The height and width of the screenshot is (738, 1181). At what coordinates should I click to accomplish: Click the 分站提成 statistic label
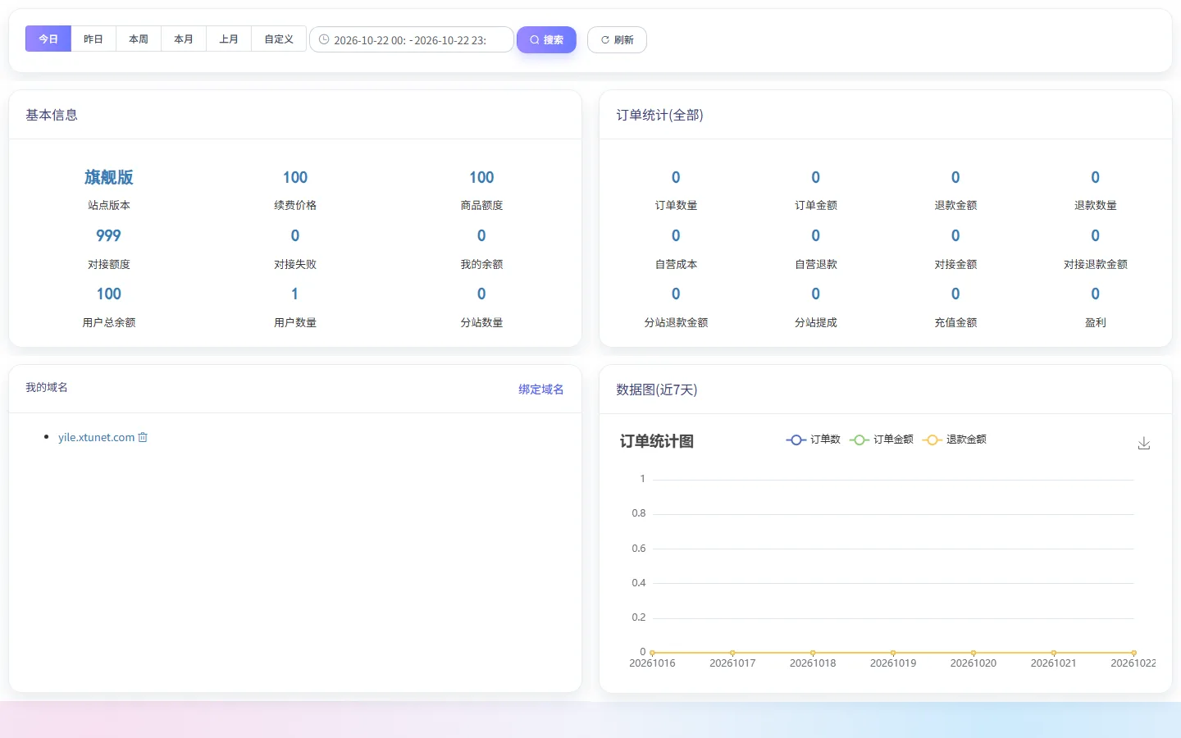click(x=816, y=322)
